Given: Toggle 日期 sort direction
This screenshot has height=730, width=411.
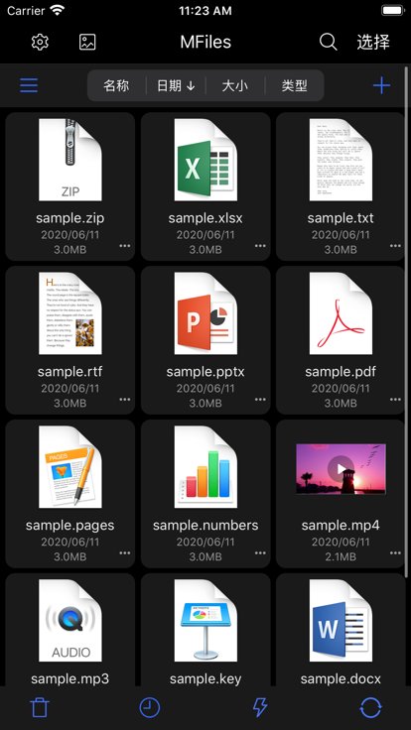Looking at the screenshot, I should tap(176, 85).
